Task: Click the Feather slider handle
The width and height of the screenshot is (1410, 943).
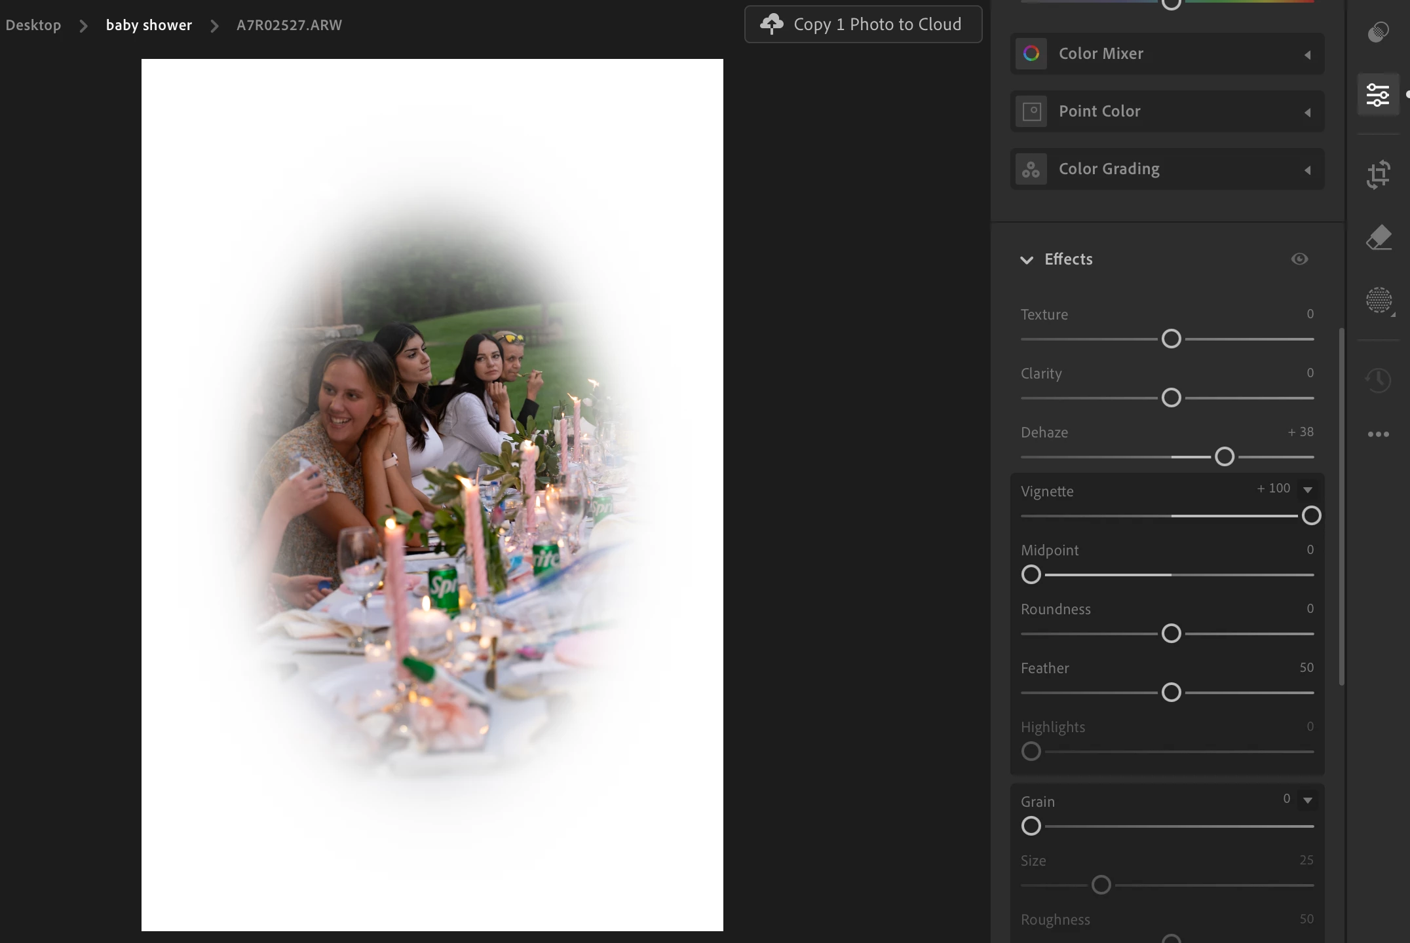Action: click(1171, 692)
